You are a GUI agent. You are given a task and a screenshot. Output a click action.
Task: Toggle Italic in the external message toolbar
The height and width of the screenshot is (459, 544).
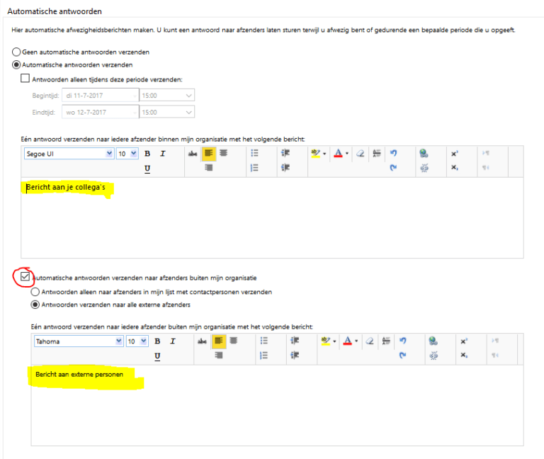click(x=173, y=341)
